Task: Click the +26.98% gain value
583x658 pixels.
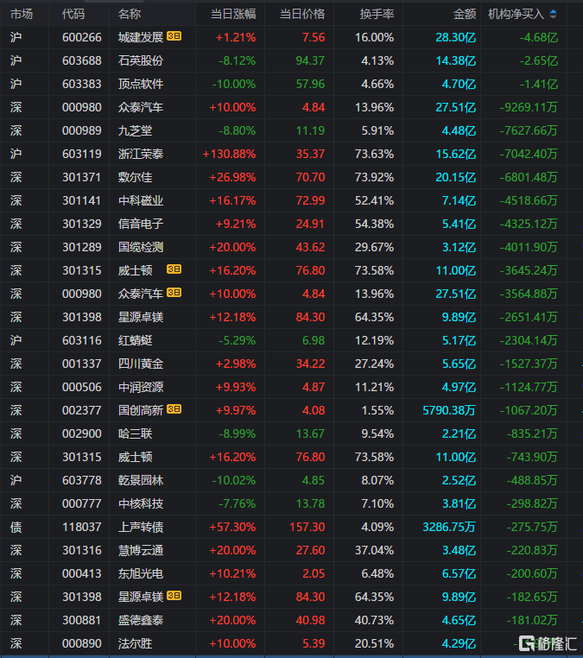Action: point(232,177)
